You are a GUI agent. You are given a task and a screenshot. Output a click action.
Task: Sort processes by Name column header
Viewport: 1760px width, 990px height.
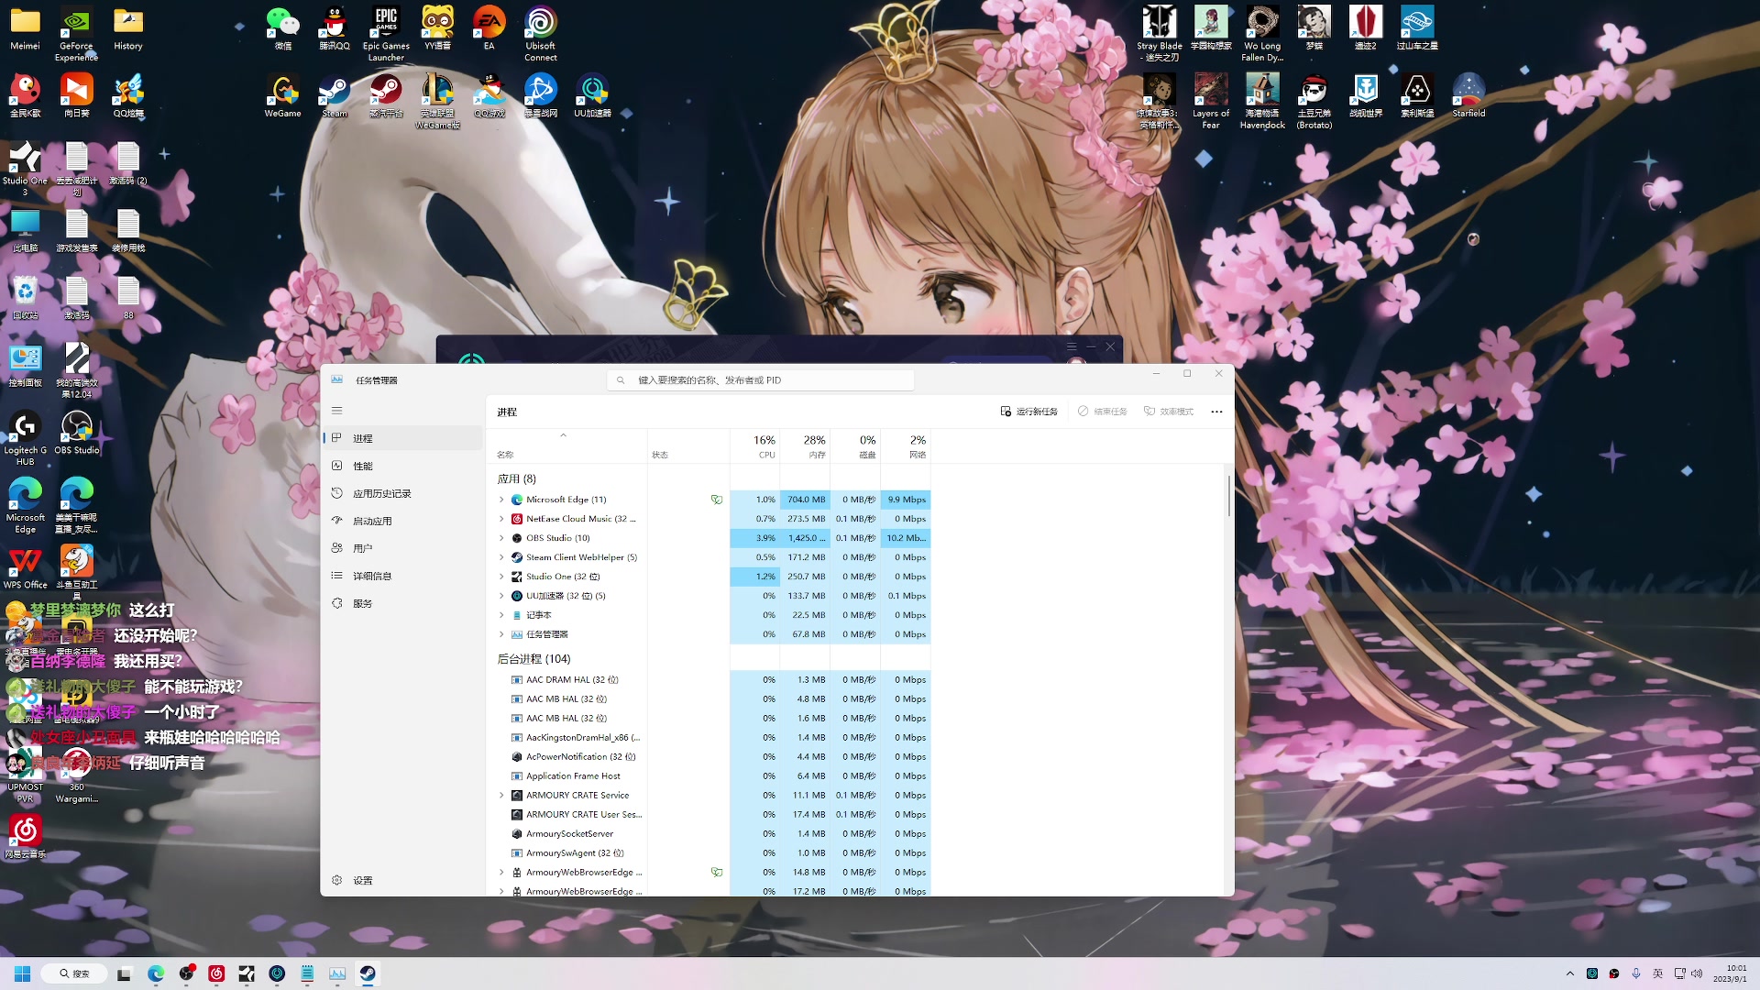tap(568, 446)
